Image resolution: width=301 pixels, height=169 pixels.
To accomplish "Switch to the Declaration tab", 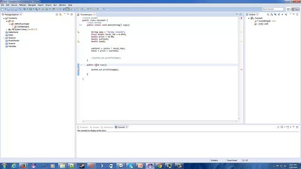I will tap(107, 127).
